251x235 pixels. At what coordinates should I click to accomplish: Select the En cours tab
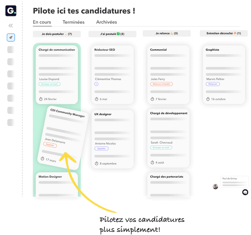click(42, 22)
